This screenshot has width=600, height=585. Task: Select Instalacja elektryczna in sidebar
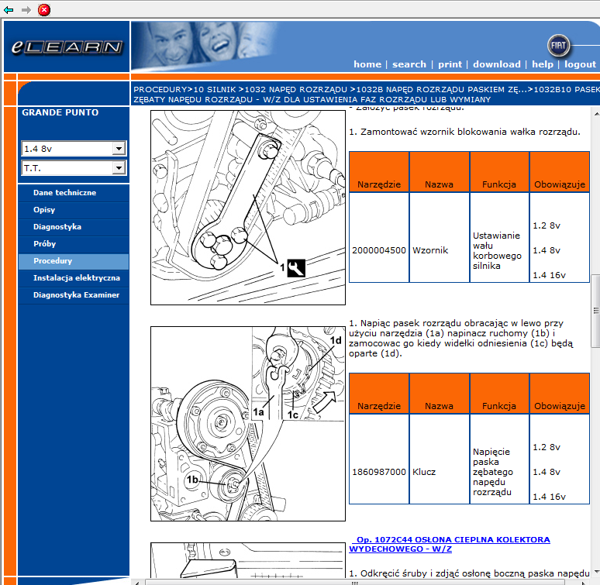point(76,277)
